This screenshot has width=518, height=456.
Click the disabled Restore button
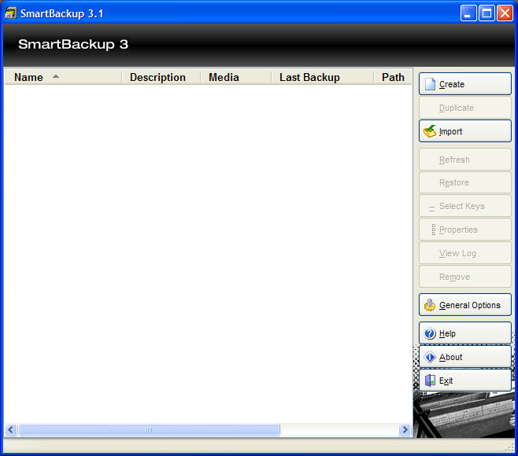465,182
